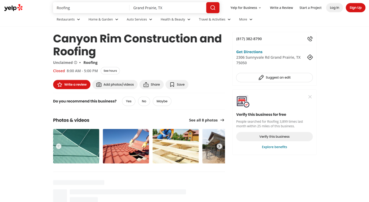Click the phone call icon
Screen dimensions: 369x202
310,39
